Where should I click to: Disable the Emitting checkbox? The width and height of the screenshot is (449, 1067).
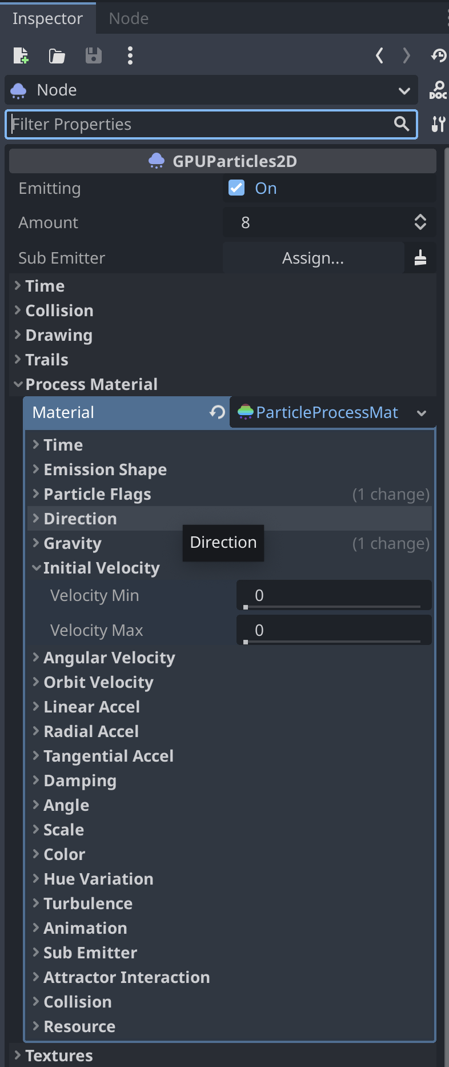(236, 188)
